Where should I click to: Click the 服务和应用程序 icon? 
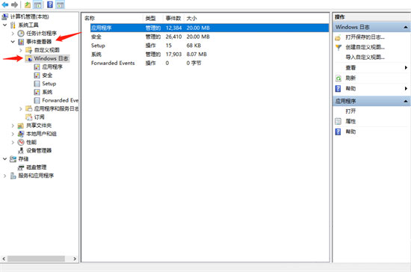click(13, 176)
